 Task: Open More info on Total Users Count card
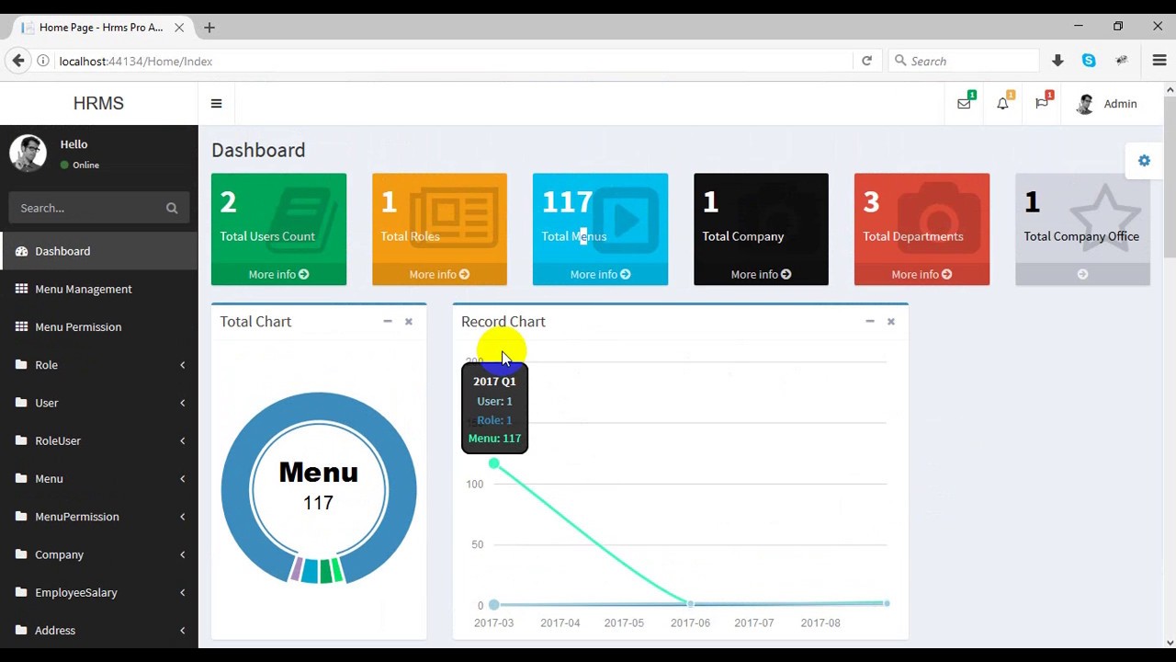[278, 274]
